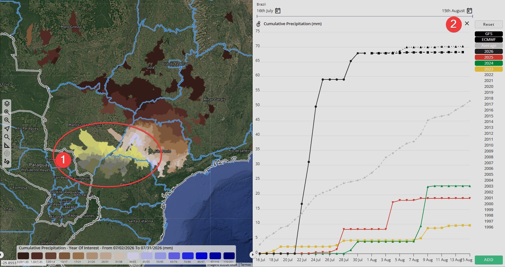
Task: Toggle the Average series off
Action: pyautogui.click(x=489, y=46)
